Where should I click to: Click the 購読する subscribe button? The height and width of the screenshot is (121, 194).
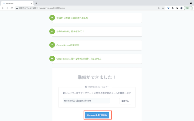click(x=125, y=101)
